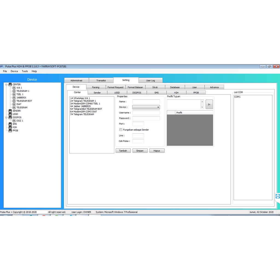Click the Password input field
280x280 pixels.
click(146, 118)
